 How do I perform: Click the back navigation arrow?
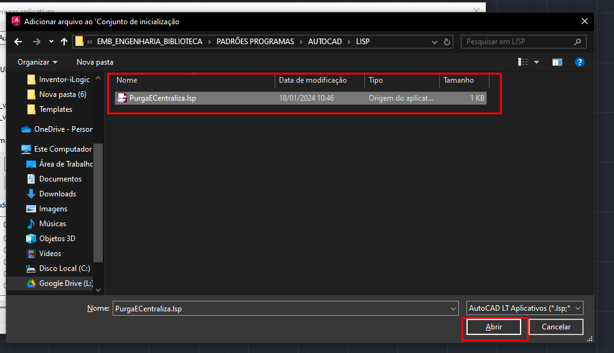point(18,42)
